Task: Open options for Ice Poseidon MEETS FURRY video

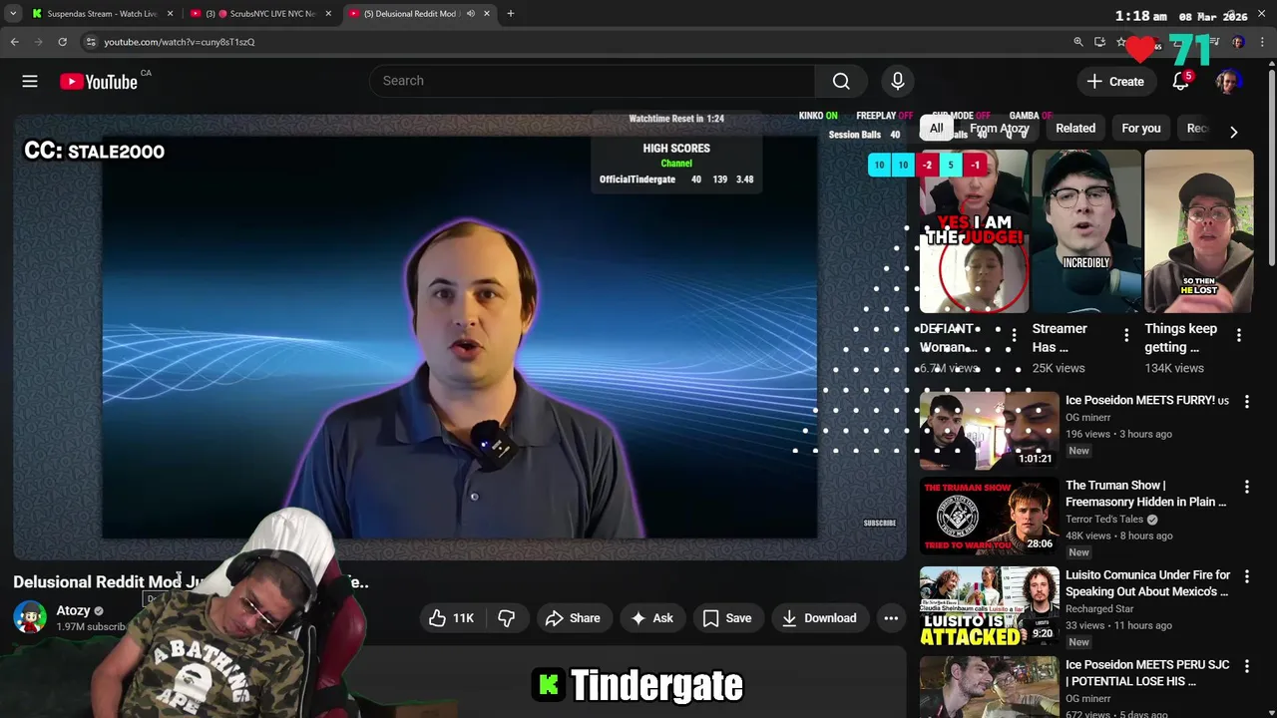Action: [1246, 401]
